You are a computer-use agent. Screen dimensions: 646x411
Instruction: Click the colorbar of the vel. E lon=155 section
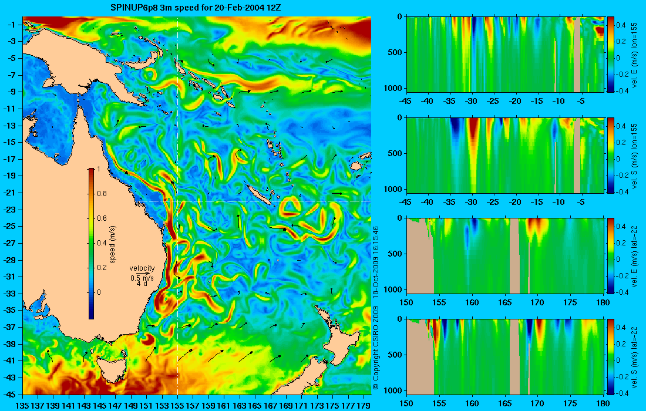611,55
